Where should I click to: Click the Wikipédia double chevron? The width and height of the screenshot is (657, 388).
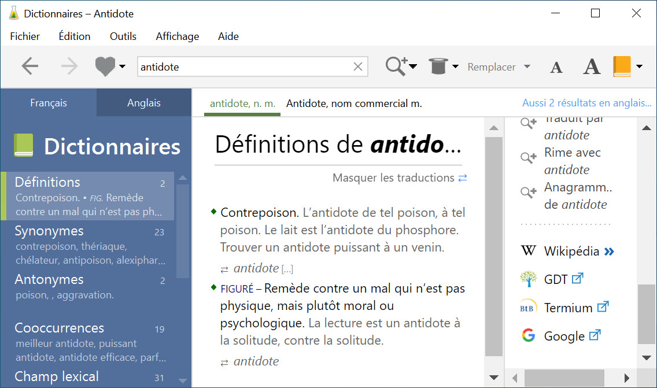609,252
